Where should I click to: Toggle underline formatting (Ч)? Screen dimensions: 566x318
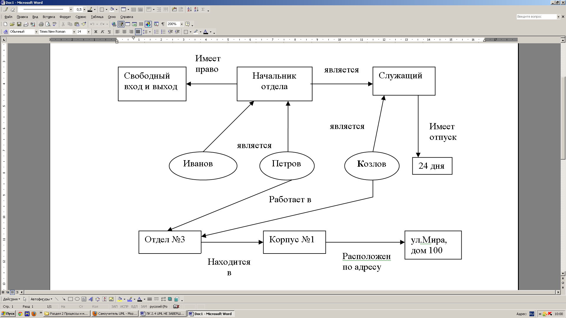109,32
